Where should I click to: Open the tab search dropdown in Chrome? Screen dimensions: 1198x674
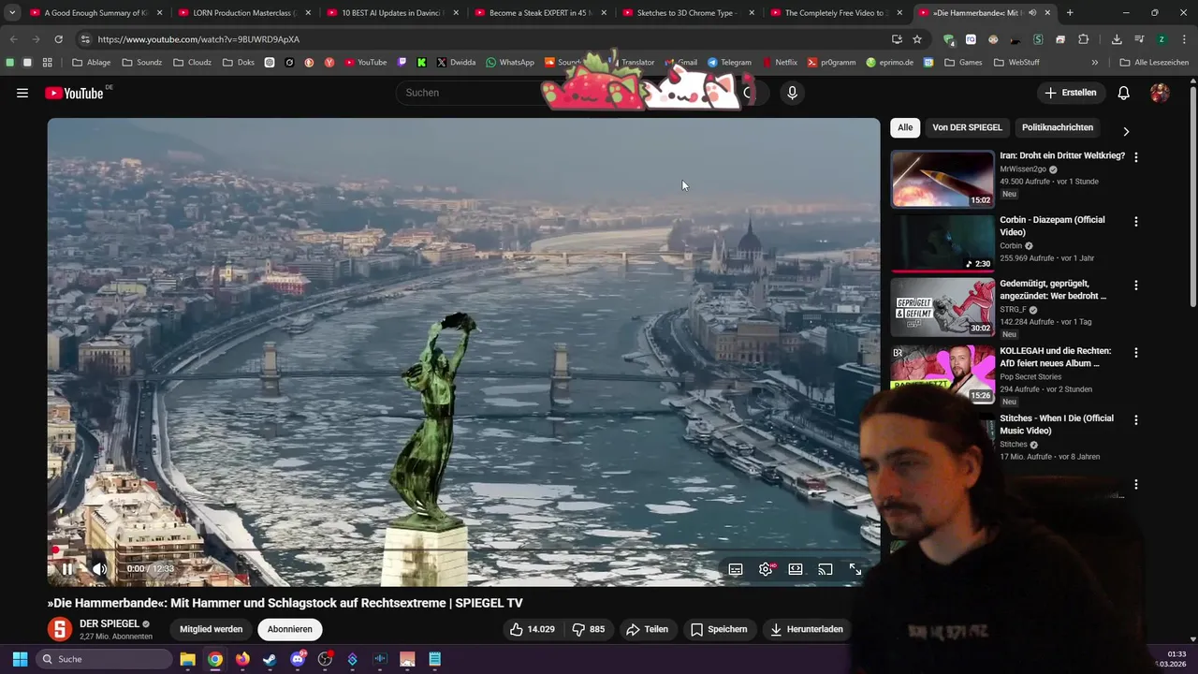12,13
